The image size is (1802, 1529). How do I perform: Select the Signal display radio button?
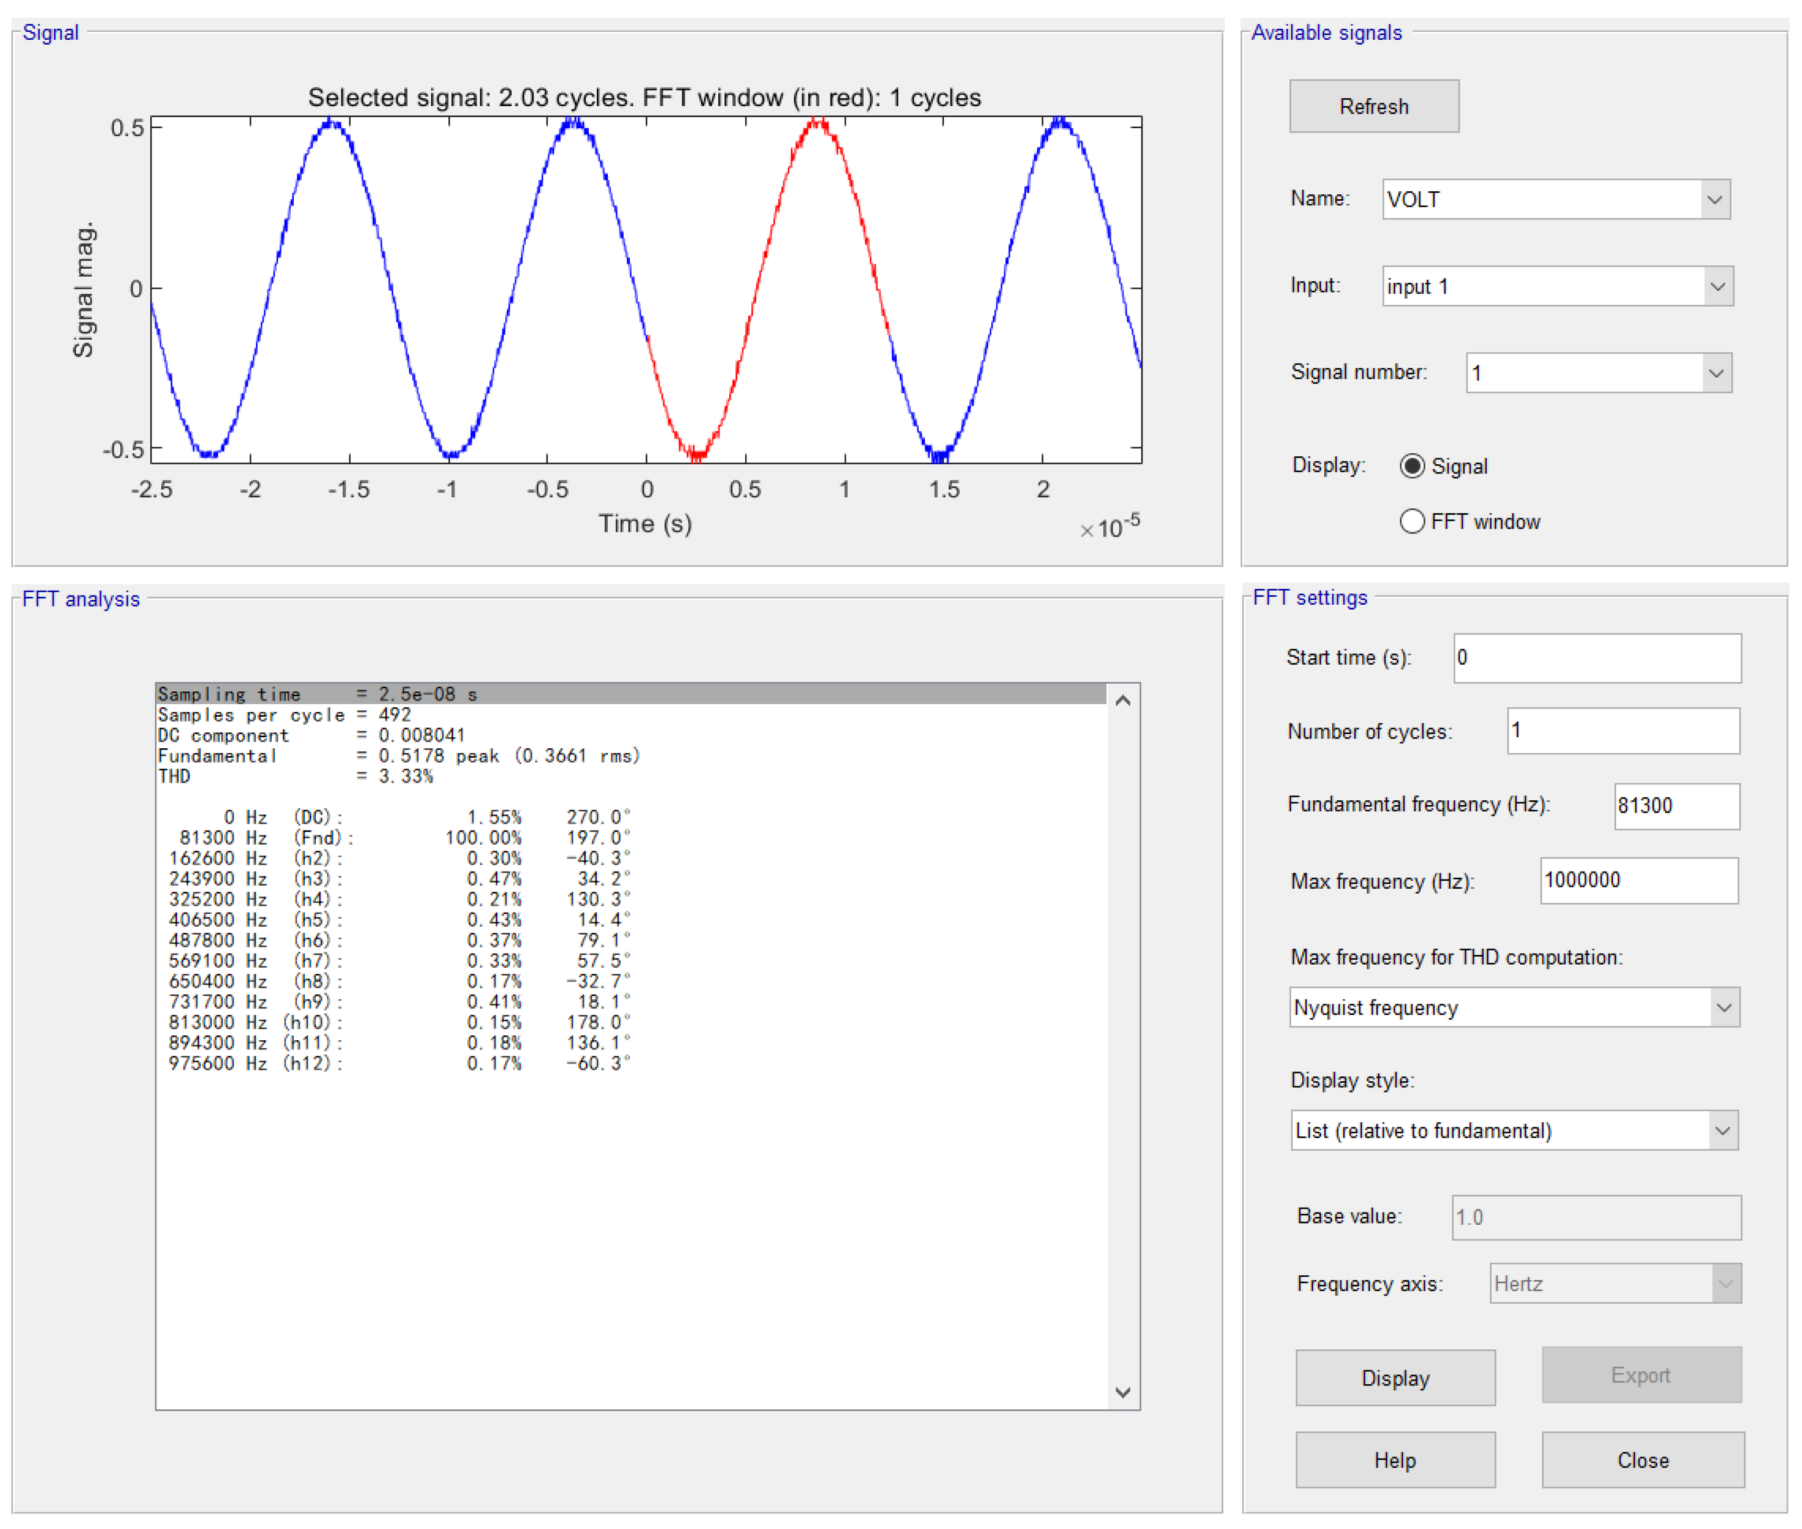(x=1412, y=466)
